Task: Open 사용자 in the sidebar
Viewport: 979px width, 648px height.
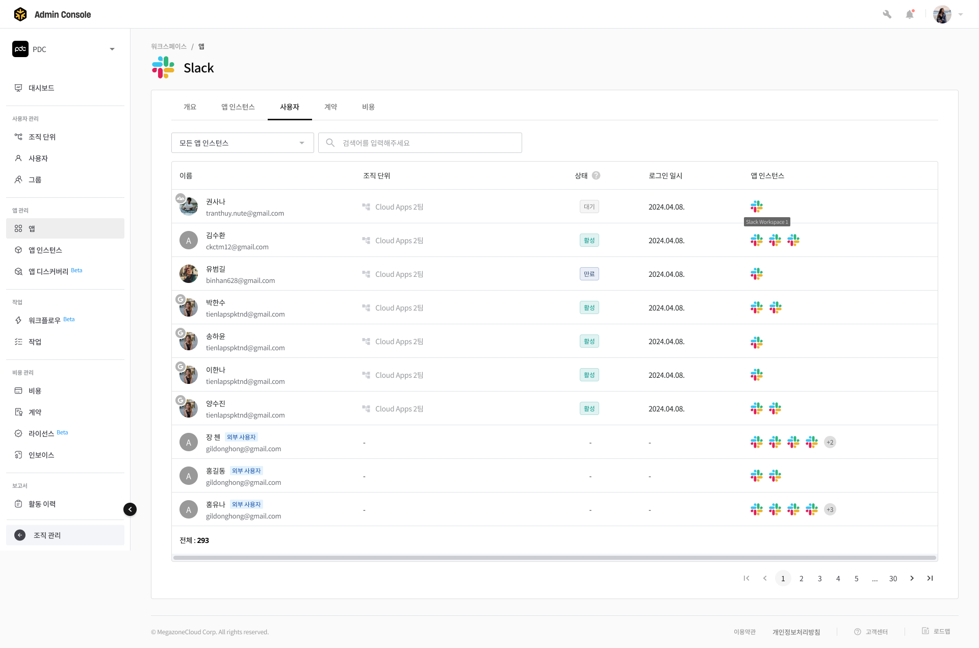Action: (65, 158)
